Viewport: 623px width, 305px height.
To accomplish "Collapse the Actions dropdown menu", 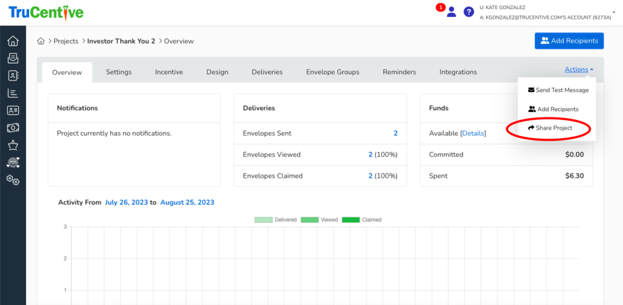I will click(x=579, y=69).
